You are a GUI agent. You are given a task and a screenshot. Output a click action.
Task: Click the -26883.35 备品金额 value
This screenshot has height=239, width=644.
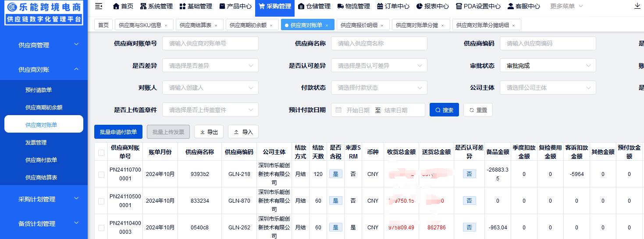pos(498,174)
